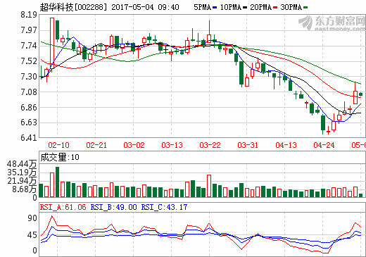This screenshot has width=366, height=257.
Task: Click the 6.41 price axis label
Action: (29, 138)
